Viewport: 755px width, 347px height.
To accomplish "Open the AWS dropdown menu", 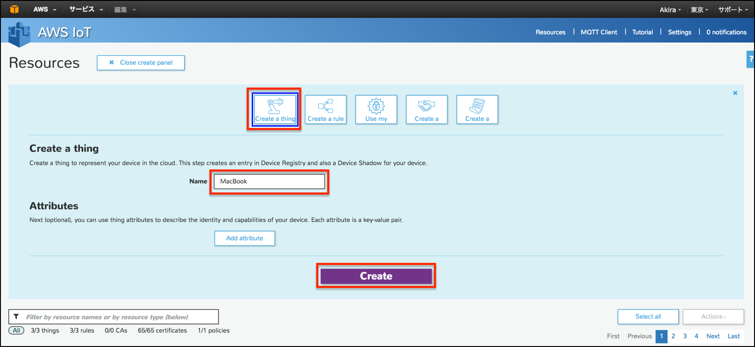I will pos(45,9).
